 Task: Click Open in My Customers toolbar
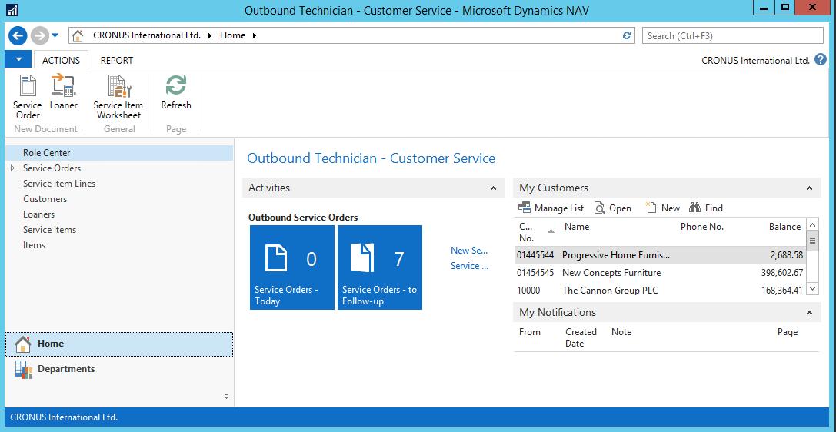click(x=613, y=208)
